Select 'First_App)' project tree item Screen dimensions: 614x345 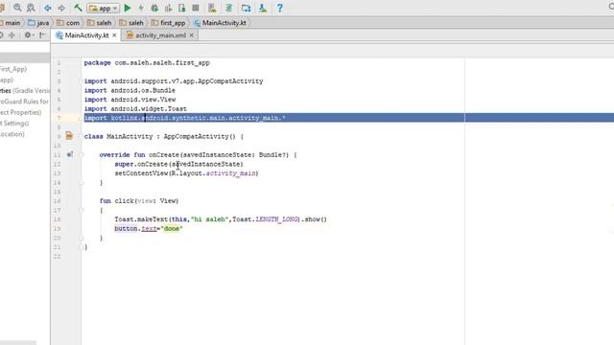[x=13, y=69]
